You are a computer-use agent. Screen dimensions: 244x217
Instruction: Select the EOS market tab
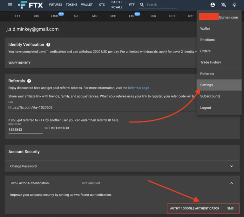[153, 16]
